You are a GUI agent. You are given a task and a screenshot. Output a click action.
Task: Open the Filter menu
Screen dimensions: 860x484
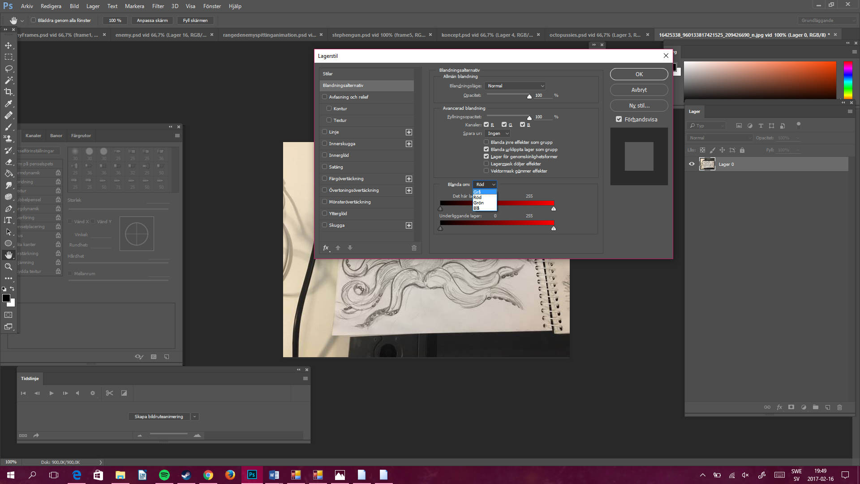(x=158, y=6)
